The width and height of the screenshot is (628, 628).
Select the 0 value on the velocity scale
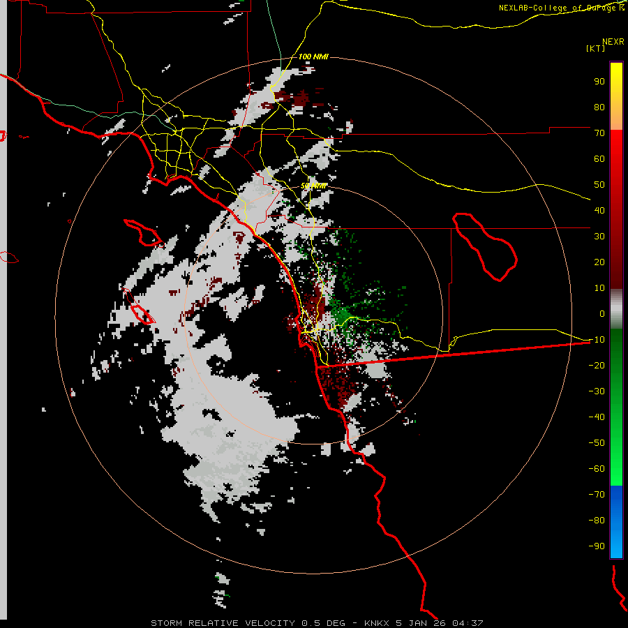[601, 313]
